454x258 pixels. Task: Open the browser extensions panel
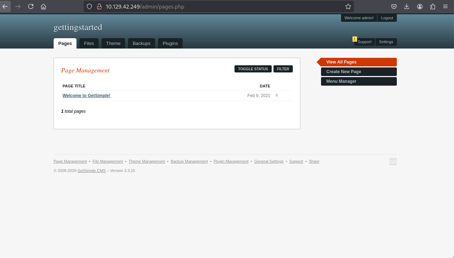[433, 6]
